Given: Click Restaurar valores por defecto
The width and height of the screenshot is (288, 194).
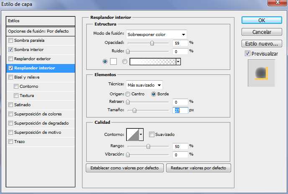Looking at the screenshot, I should (198, 168).
